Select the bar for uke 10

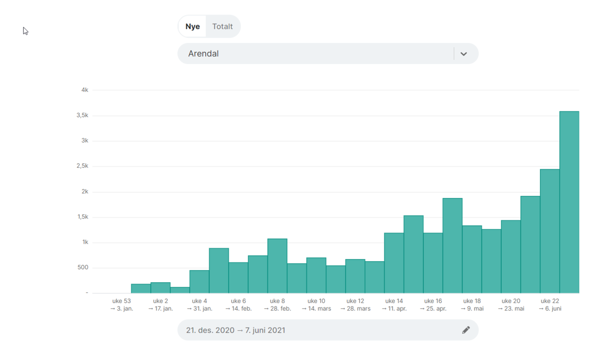click(x=316, y=275)
